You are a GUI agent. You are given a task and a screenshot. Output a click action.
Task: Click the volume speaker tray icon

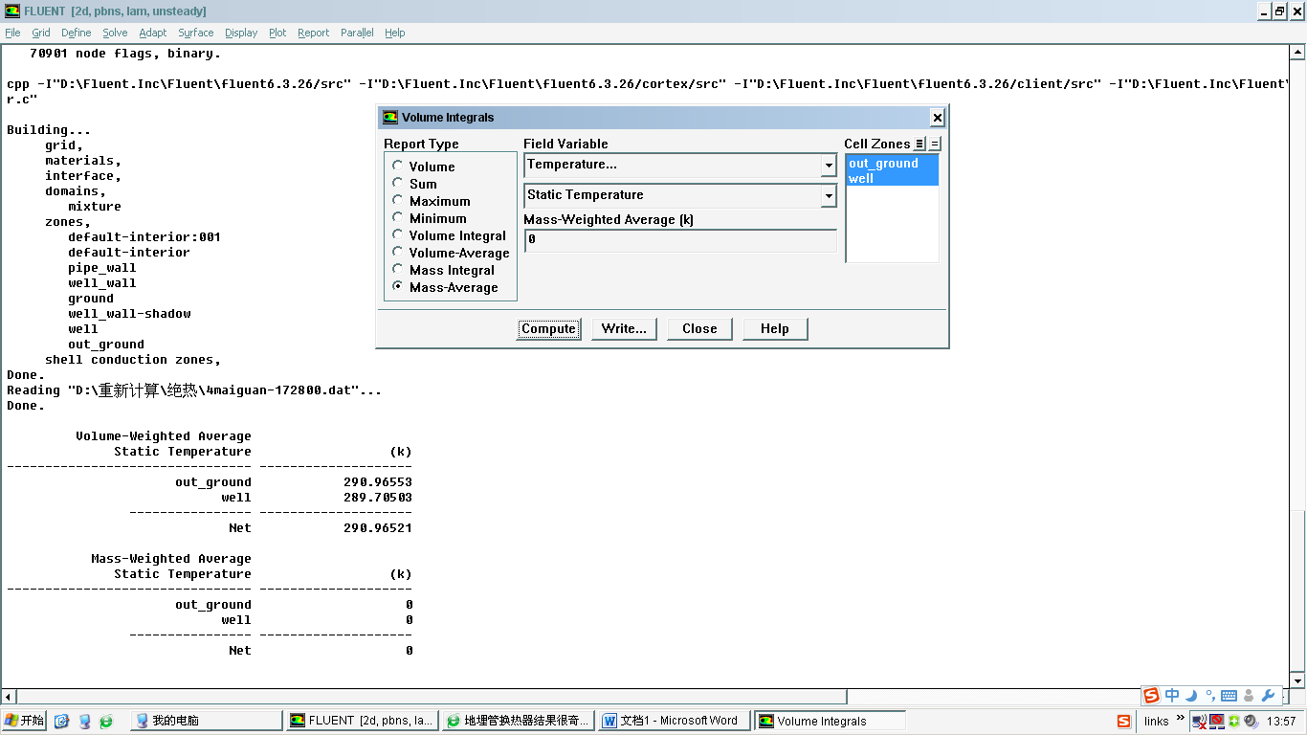(x=1251, y=721)
